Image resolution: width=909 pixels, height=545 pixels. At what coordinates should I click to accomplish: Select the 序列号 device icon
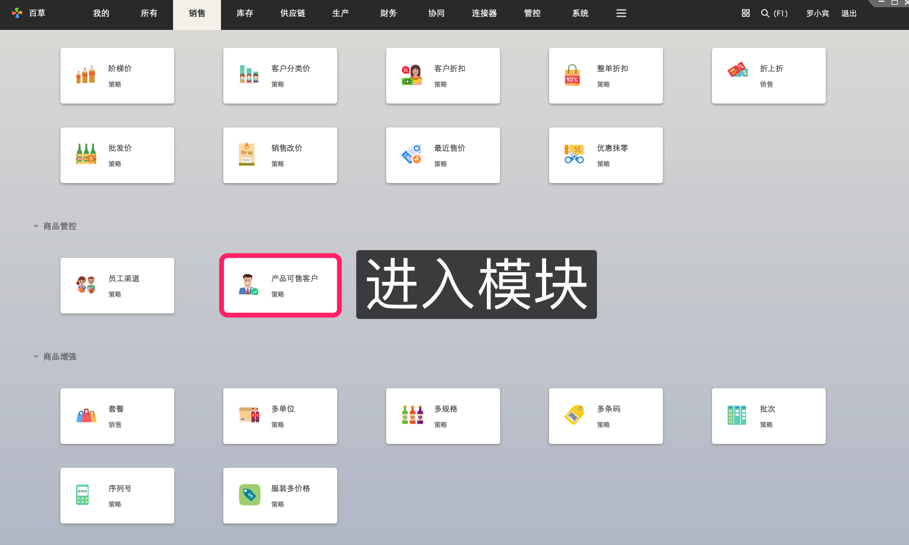pos(83,495)
